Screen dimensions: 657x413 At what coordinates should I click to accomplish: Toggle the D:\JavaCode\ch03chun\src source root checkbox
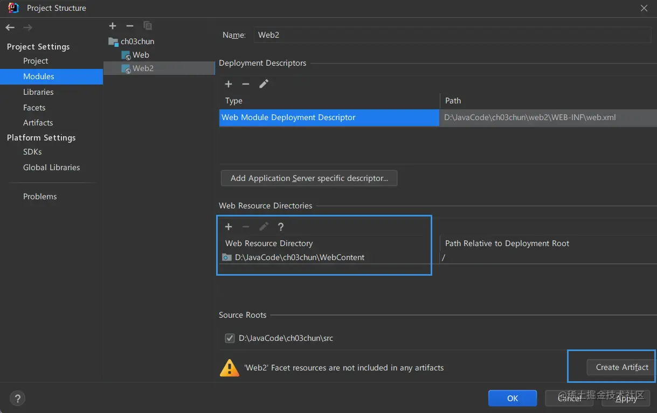230,339
